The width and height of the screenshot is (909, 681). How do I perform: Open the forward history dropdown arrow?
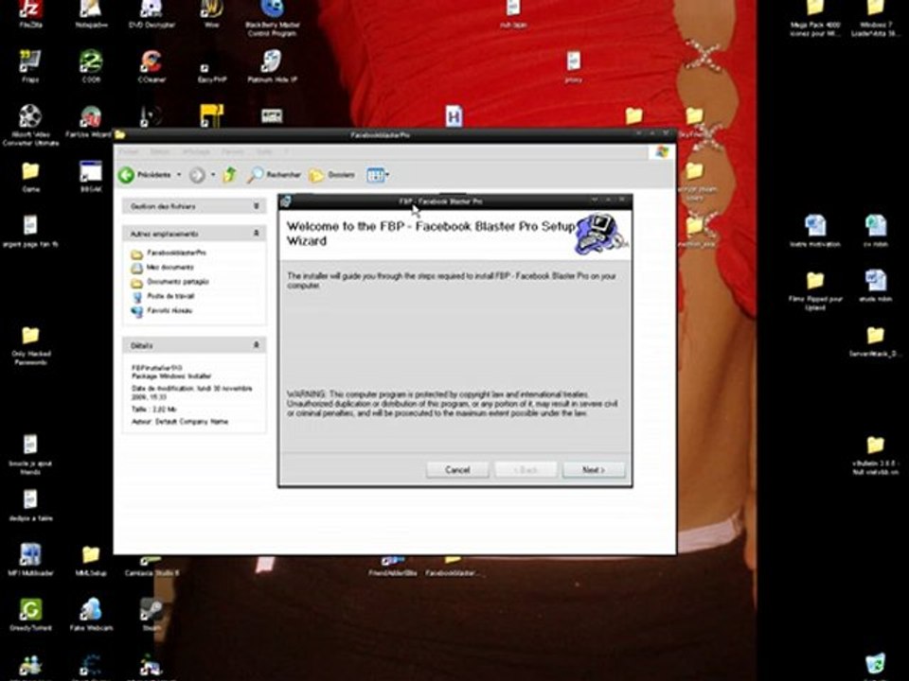click(213, 174)
